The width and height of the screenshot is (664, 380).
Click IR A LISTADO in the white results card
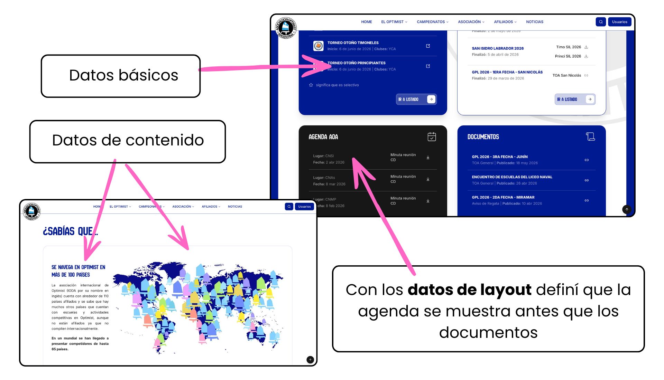click(575, 99)
